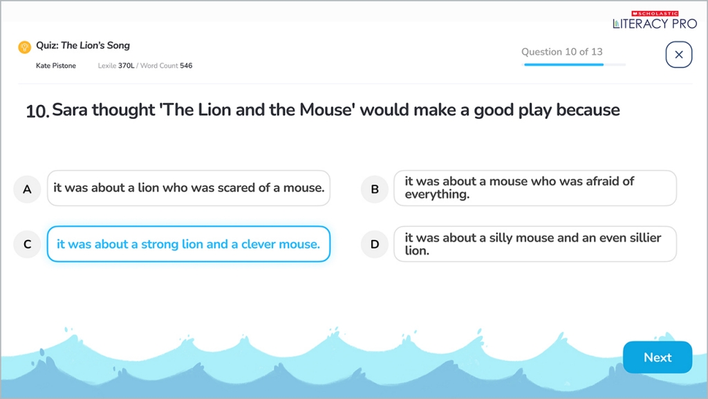Click the quiz title The Lion's Song

coord(83,46)
